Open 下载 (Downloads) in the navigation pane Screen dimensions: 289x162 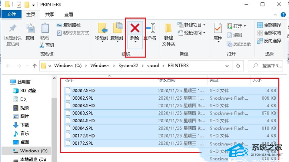click(25, 125)
